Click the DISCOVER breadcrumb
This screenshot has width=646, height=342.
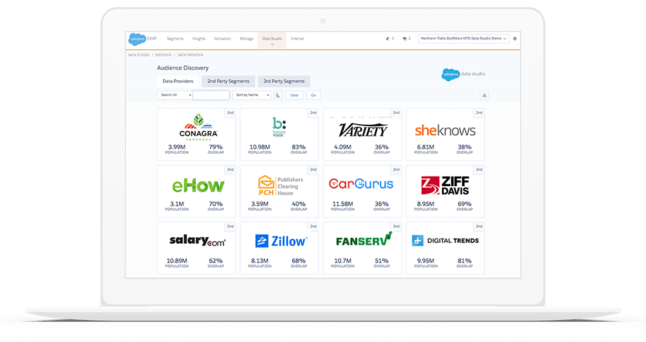click(x=163, y=55)
